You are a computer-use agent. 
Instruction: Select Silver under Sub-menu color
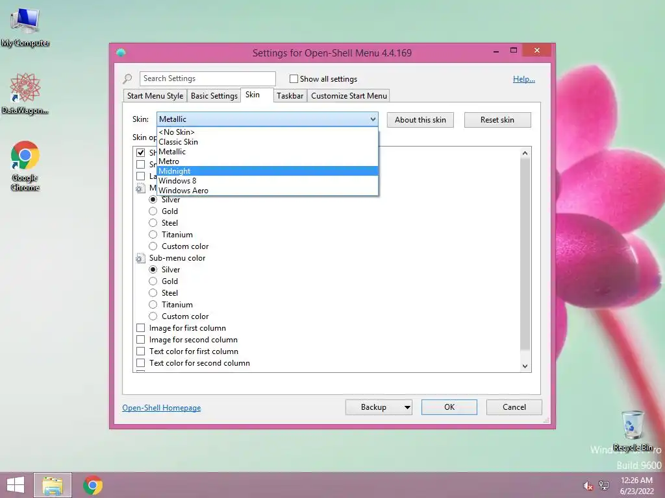coord(153,269)
